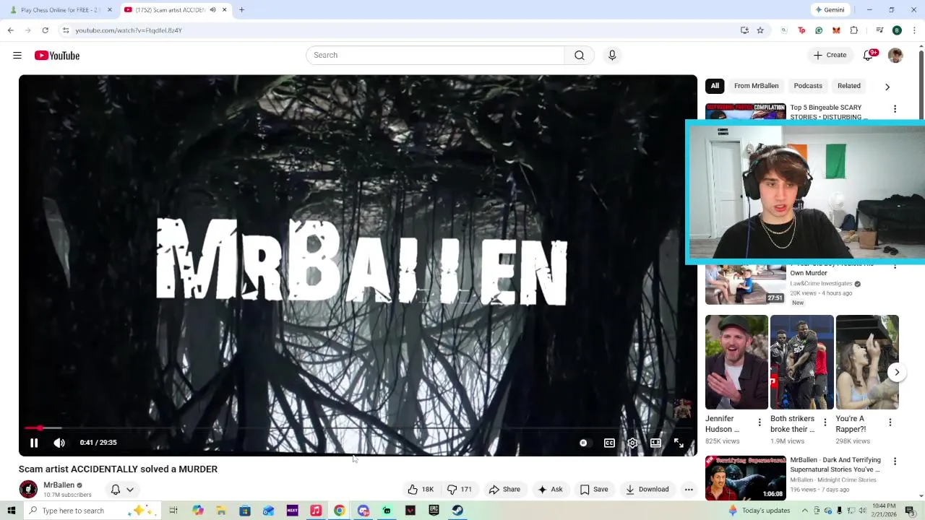Select the Podcasts chip

coord(808,86)
